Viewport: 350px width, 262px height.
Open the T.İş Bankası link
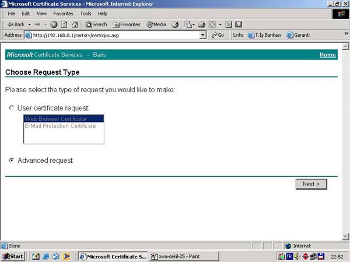264,35
